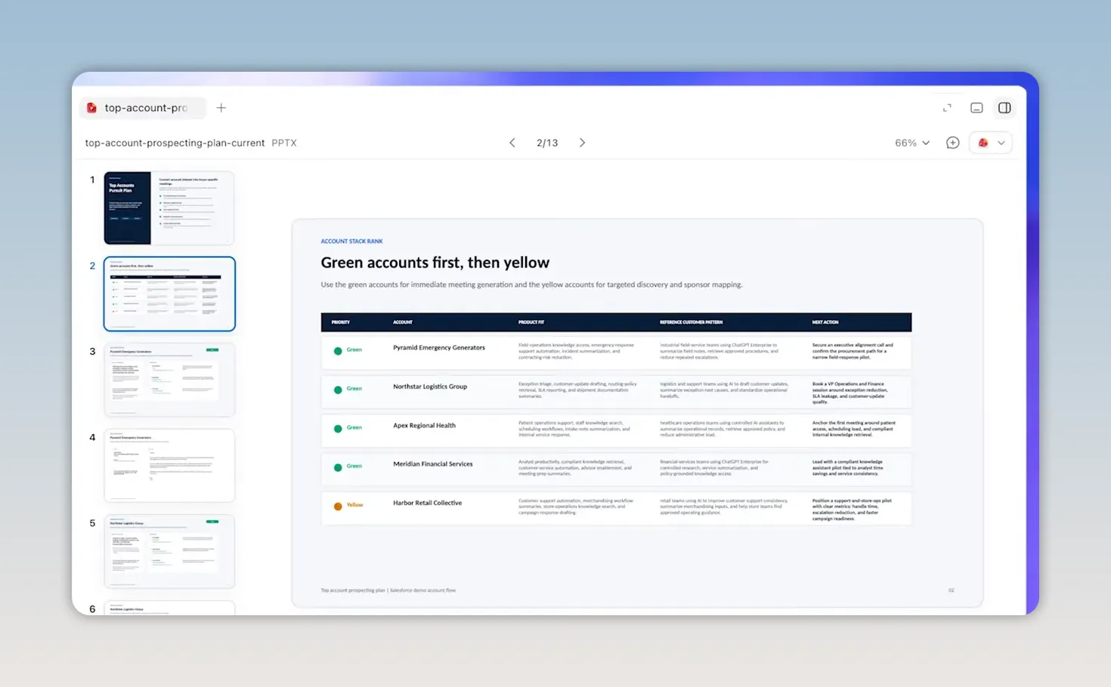Toggle the side panel layout icon
The height and width of the screenshot is (687, 1111).
1004,108
